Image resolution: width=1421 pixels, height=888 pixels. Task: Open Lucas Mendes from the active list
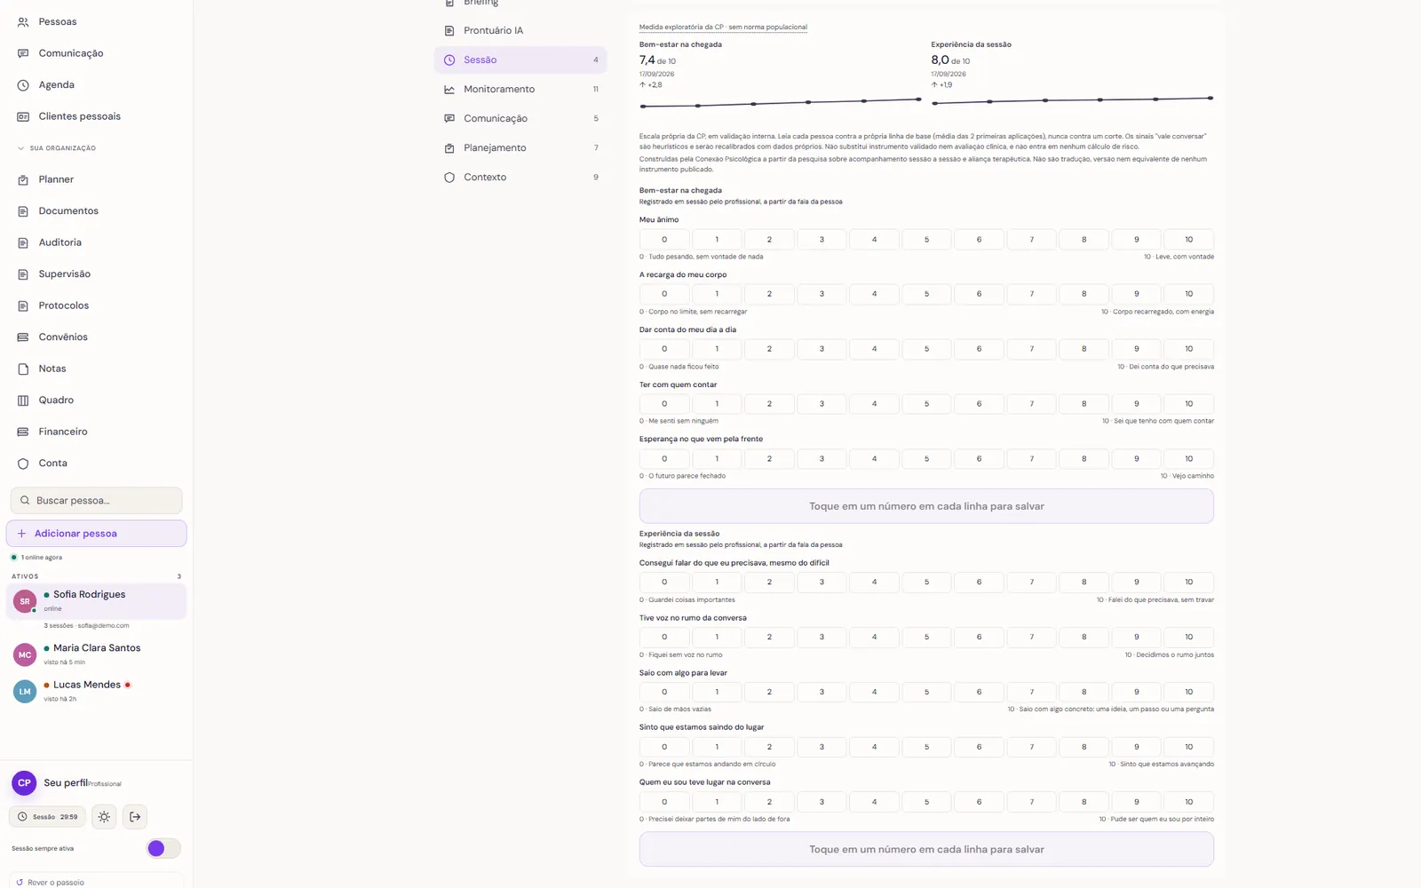[x=96, y=691]
